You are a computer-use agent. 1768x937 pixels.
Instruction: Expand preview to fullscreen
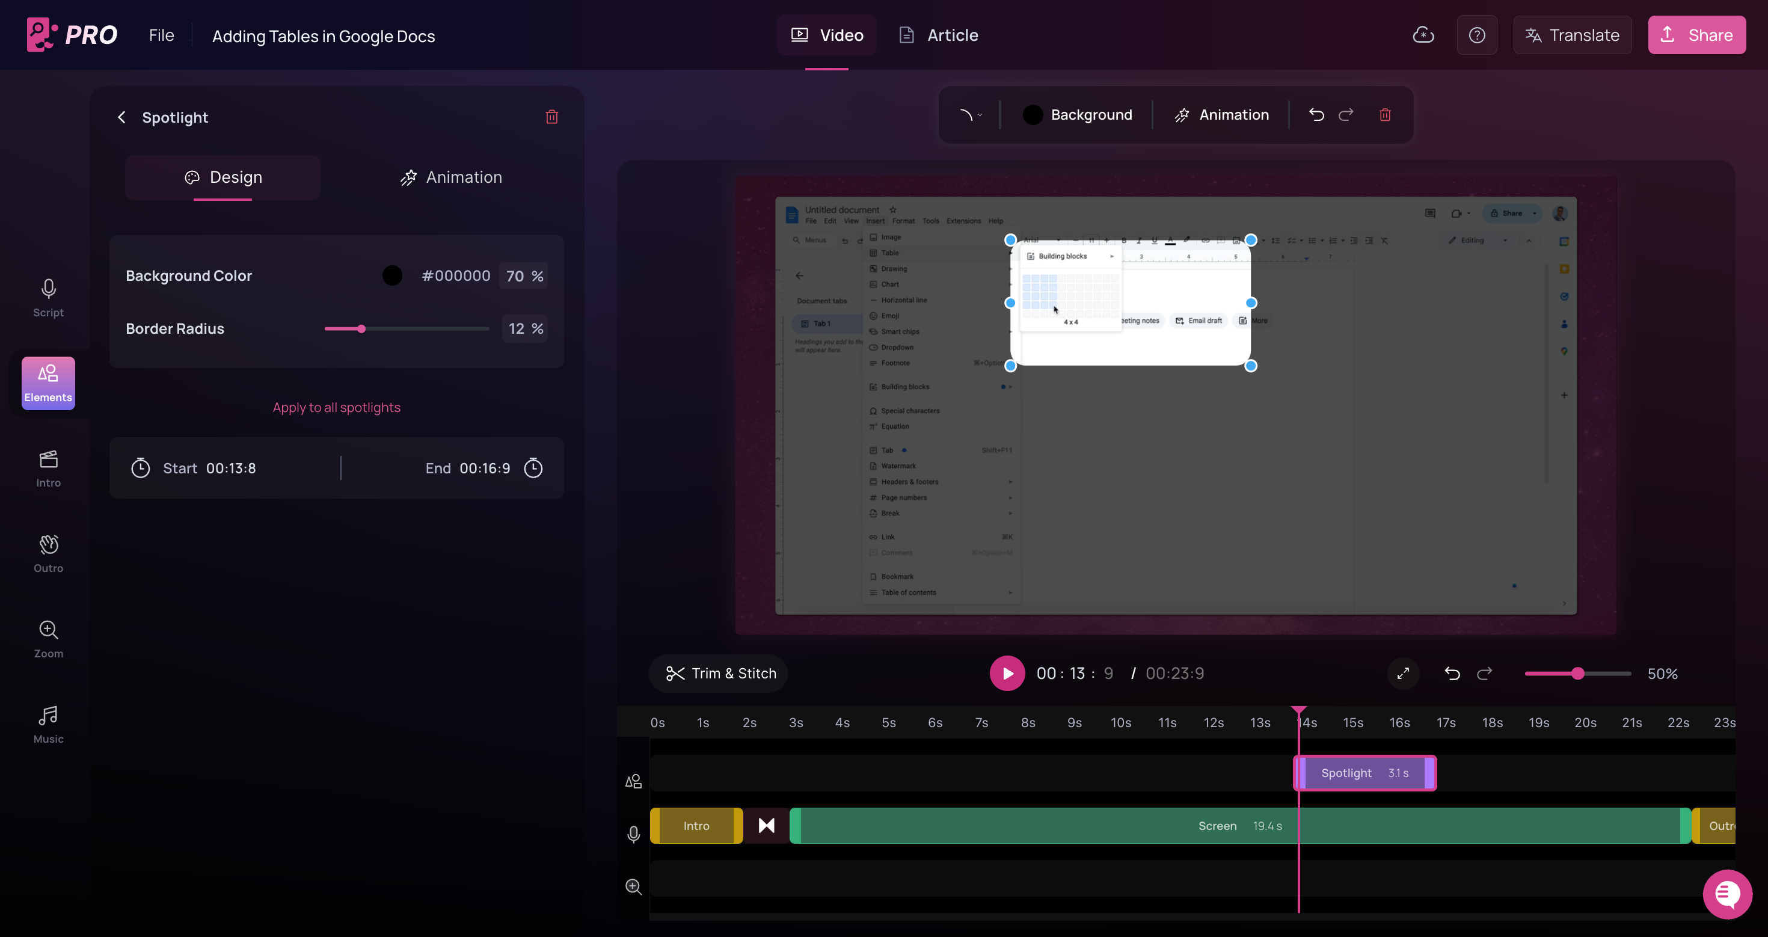pyautogui.click(x=1403, y=674)
